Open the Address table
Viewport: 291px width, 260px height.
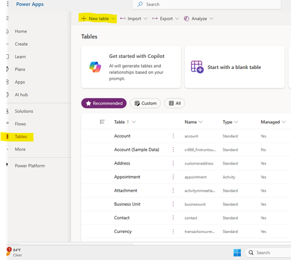(x=122, y=163)
